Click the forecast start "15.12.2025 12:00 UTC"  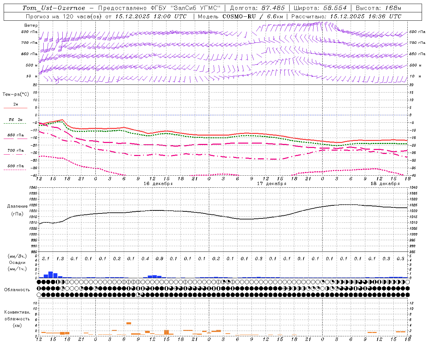click(x=151, y=16)
